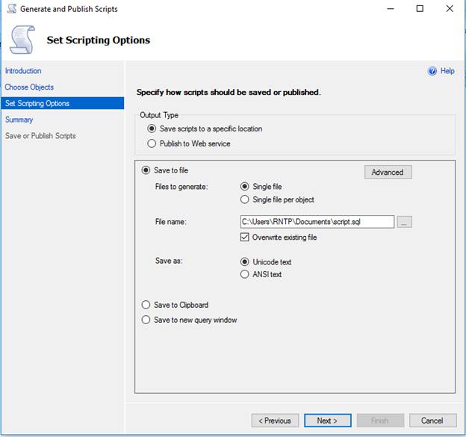Click the File name path text field
Image resolution: width=466 pixels, height=437 pixels.
[317, 222]
